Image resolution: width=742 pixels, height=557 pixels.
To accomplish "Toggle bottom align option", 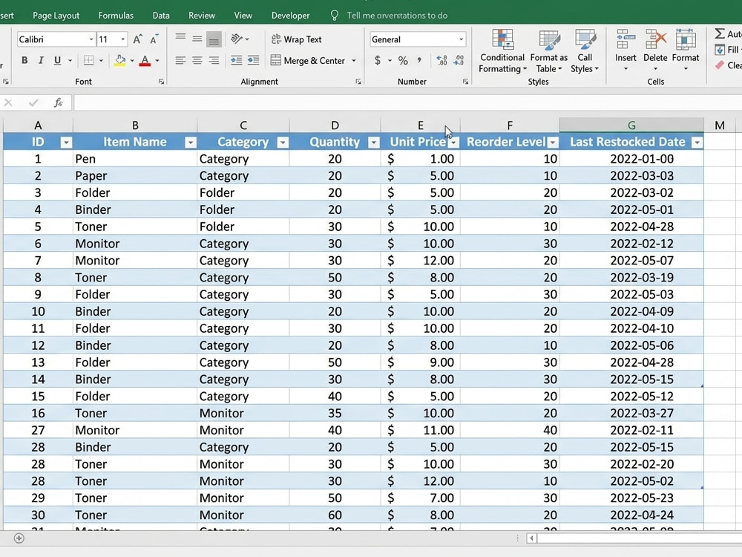I will point(214,40).
